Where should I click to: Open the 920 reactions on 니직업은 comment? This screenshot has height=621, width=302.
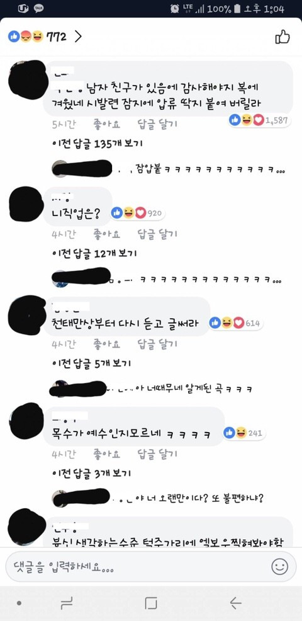click(x=137, y=214)
